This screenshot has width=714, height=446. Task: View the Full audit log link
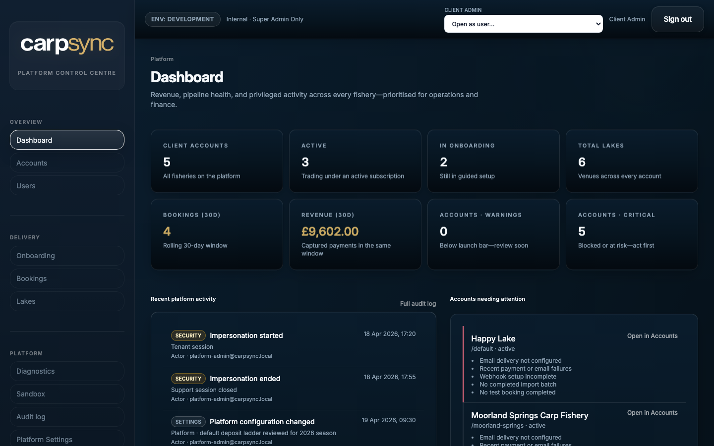[x=418, y=304]
